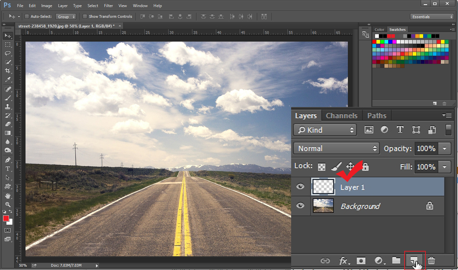Screen dimensions: 458x270
Task: Open the Fill slider arrow
Action: tap(445, 167)
